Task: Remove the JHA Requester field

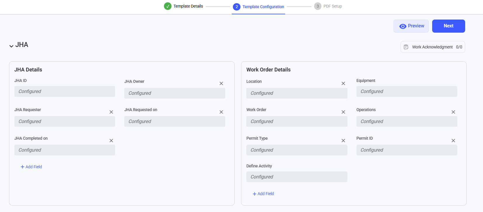Action: pos(111,112)
